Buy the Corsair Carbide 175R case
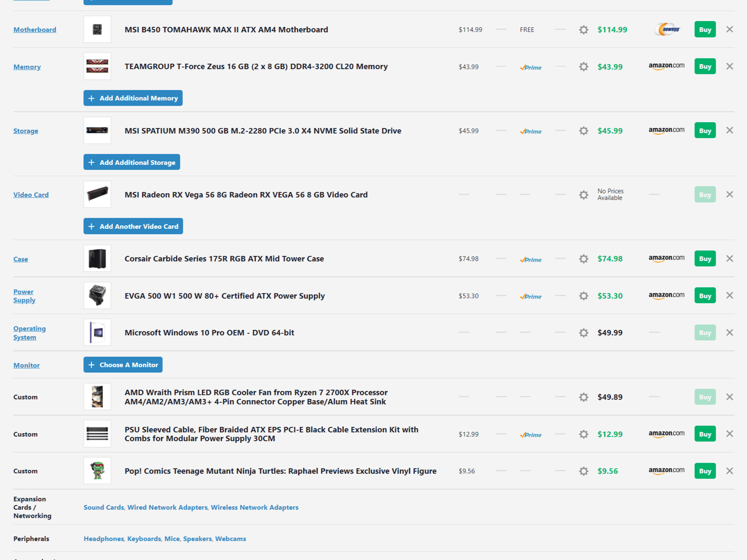This screenshot has width=747, height=560. (705, 258)
